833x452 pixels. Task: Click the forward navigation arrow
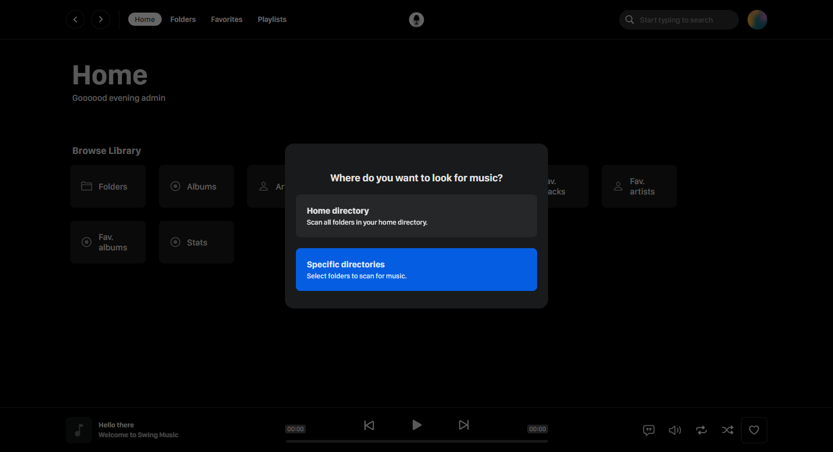pos(100,20)
